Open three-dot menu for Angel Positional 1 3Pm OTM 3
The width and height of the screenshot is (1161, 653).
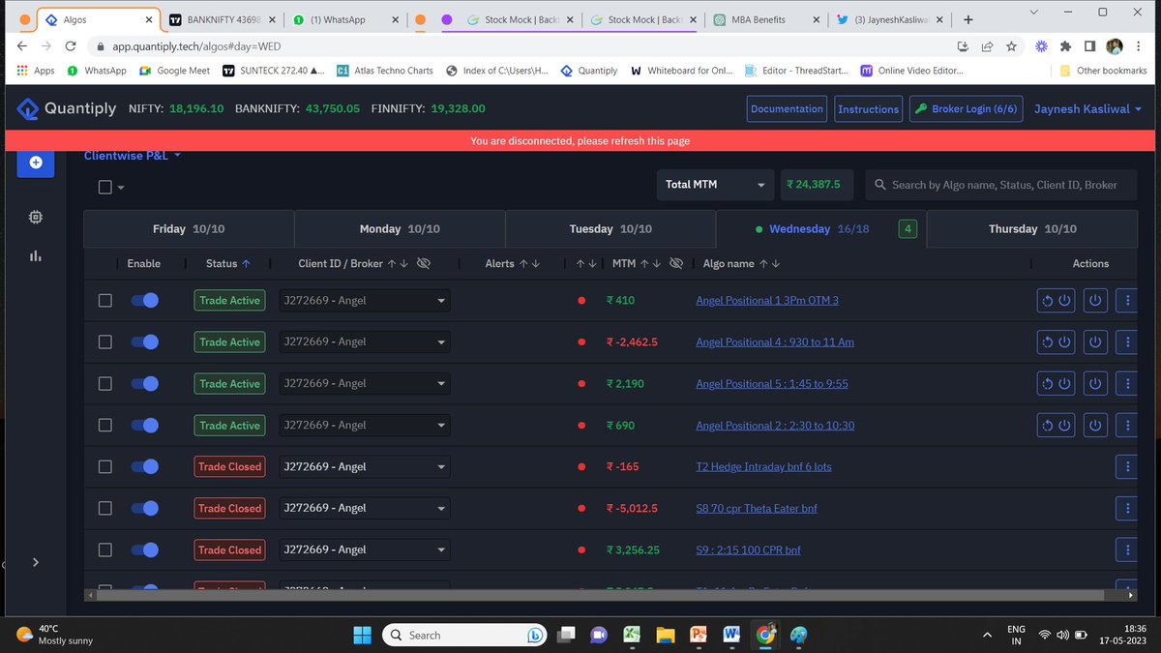pos(1126,301)
